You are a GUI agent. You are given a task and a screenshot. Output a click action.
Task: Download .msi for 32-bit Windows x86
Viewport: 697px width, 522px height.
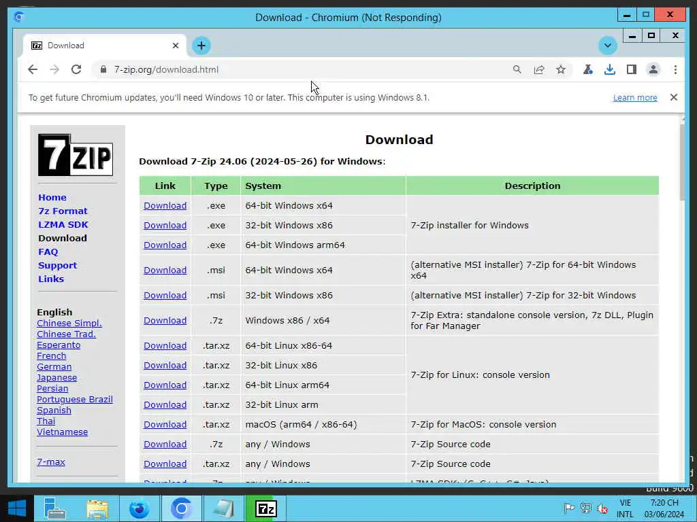pyautogui.click(x=165, y=296)
